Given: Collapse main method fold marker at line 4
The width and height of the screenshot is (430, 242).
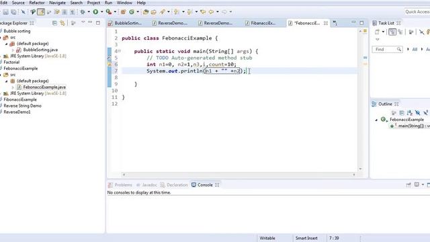Looking at the screenshot, I should (120, 51).
